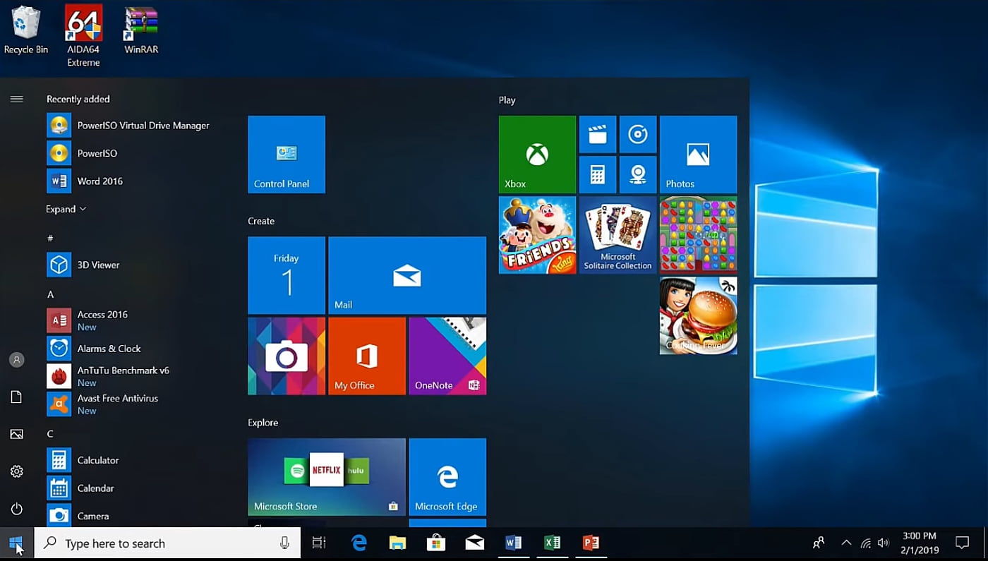
Task: Launch the Mail tile
Action: coord(407,275)
